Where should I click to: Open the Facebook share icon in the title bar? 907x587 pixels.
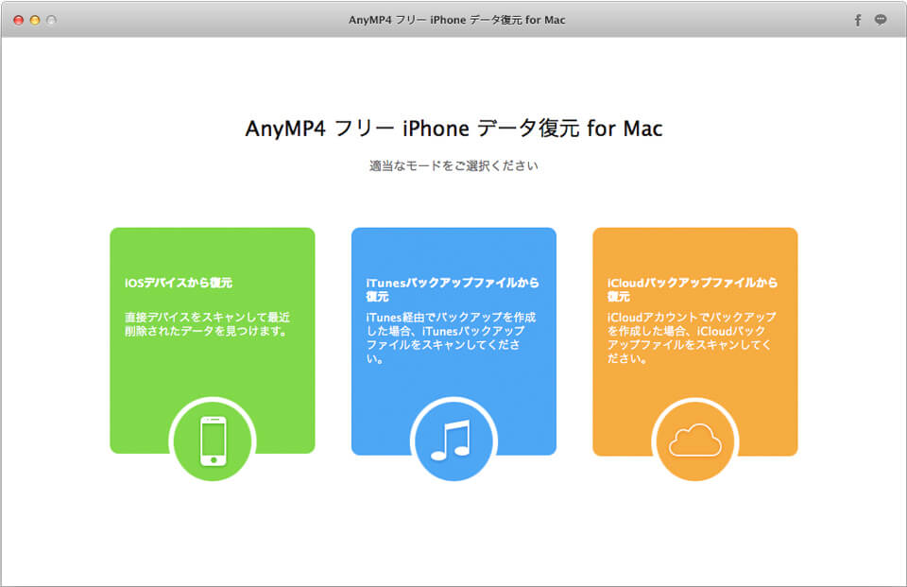click(857, 19)
